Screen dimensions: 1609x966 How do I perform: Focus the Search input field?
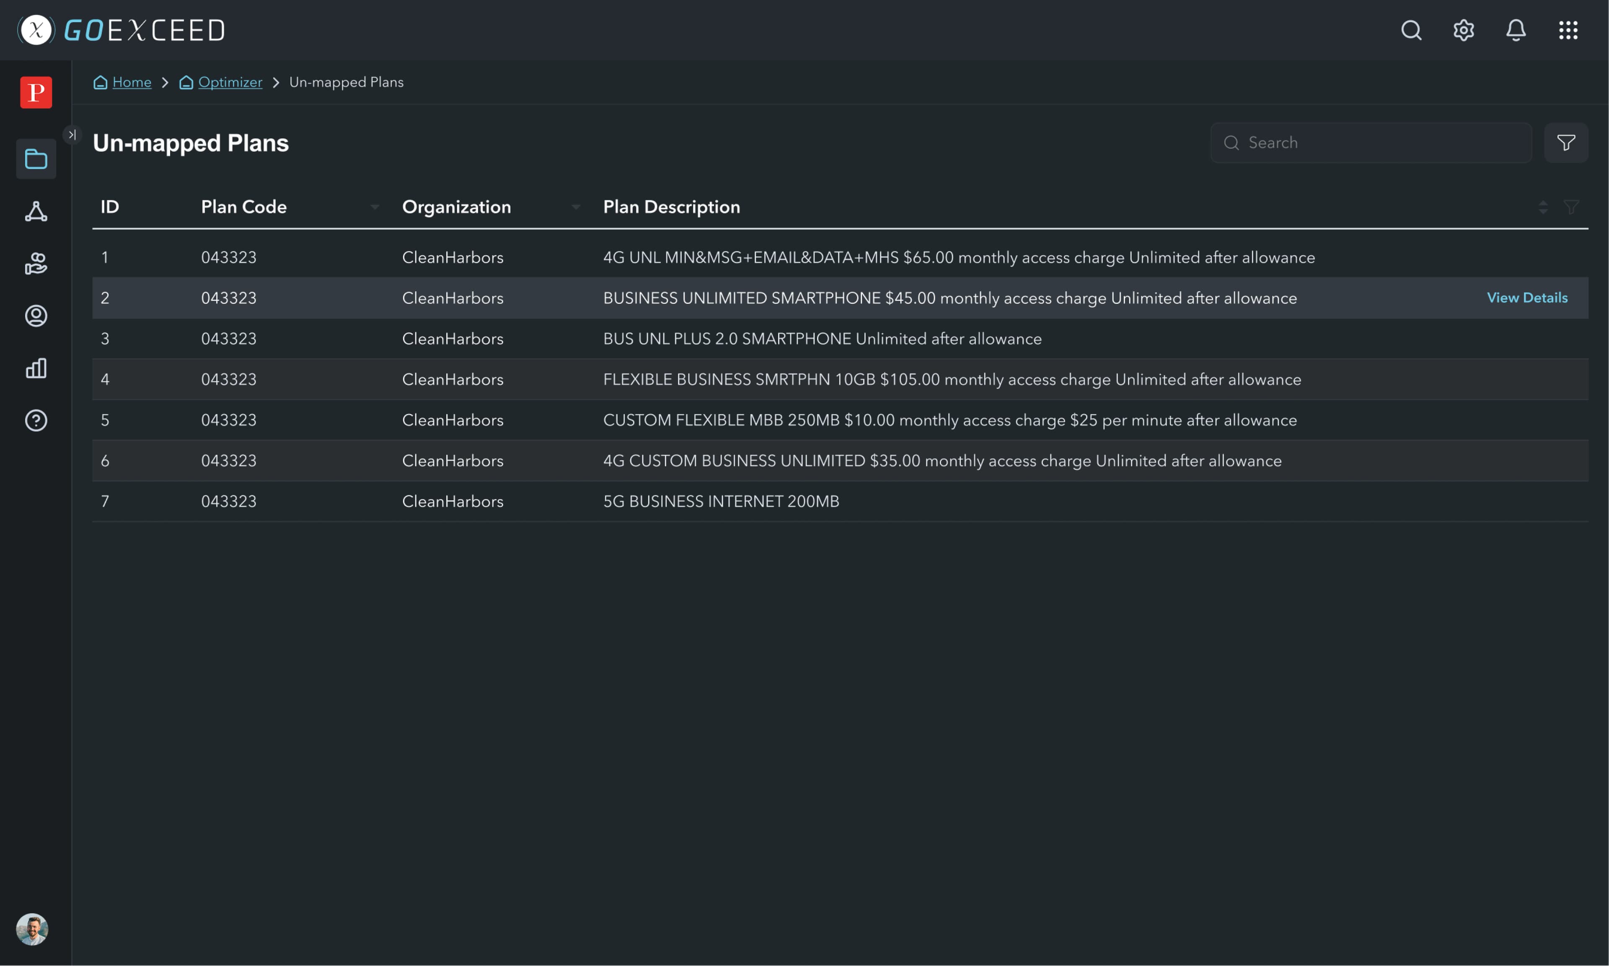coord(1371,142)
